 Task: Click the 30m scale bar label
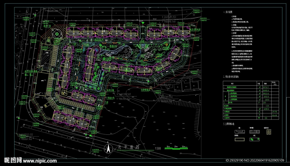click(x=184, y=146)
